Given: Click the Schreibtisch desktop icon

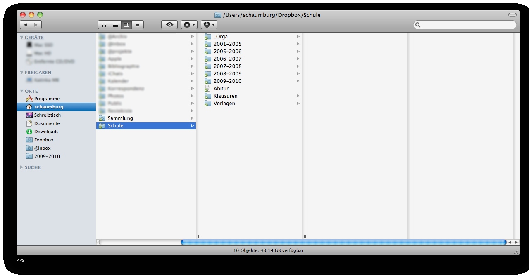Looking at the screenshot, I should 29,115.
